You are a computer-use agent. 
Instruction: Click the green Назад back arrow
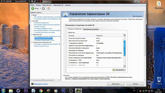click(33, 8)
